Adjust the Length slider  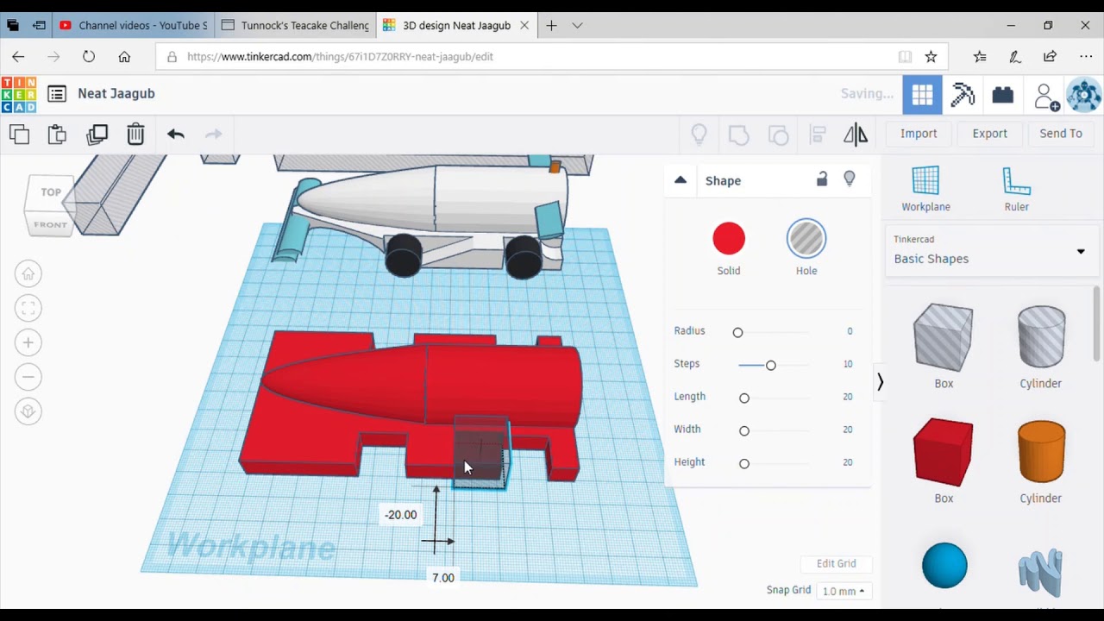[772, 398]
